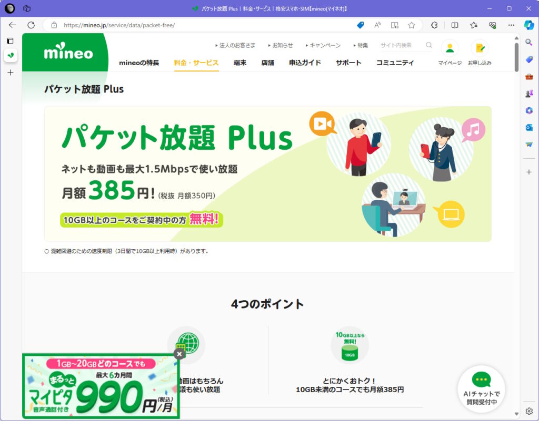Click the site search magnifier icon

click(428, 45)
